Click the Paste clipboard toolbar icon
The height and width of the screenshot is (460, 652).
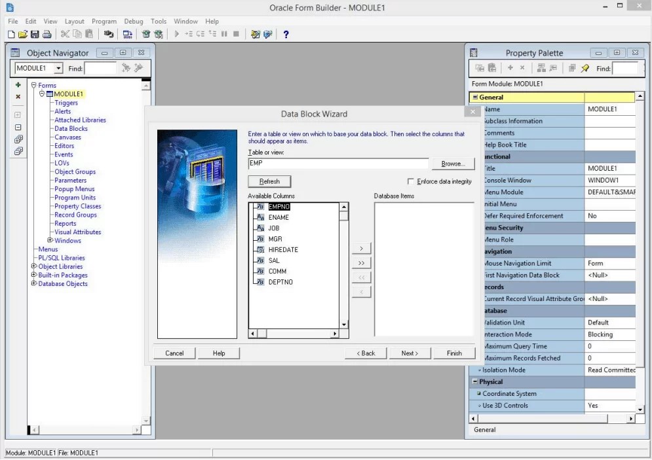click(89, 34)
